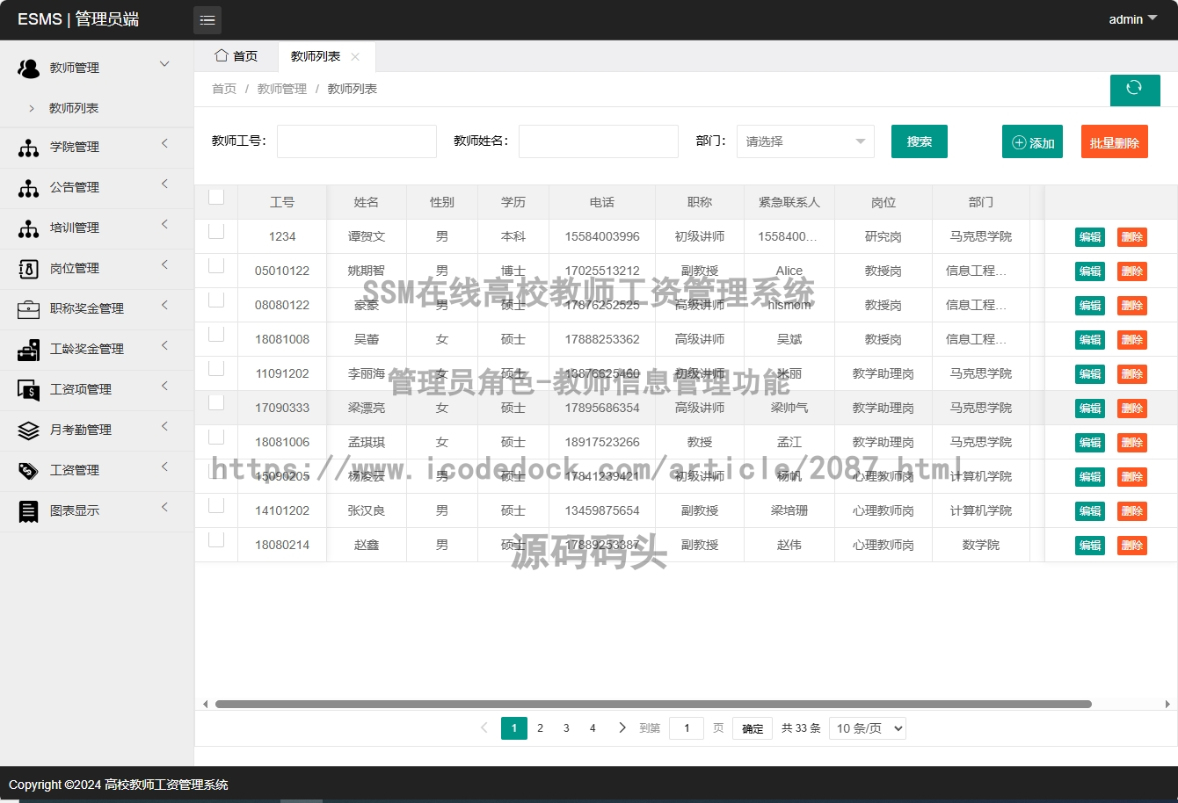Switch to the 首页 tab
1178x803 pixels.
click(x=236, y=56)
